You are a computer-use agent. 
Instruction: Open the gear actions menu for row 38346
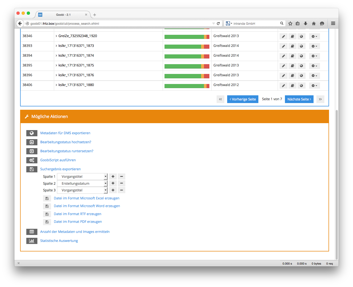click(314, 36)
